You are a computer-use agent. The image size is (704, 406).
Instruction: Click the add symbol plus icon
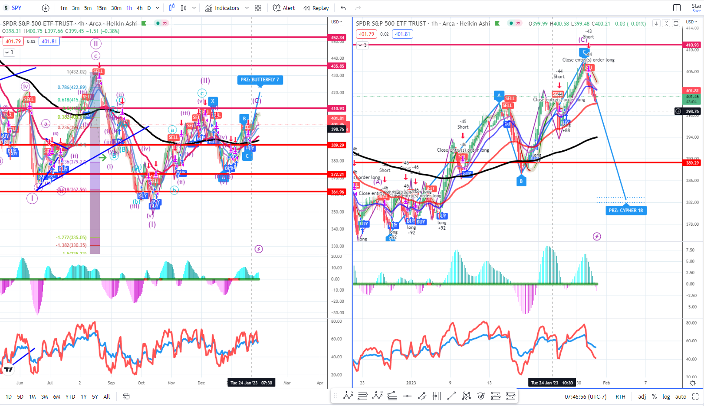[46, 8]
